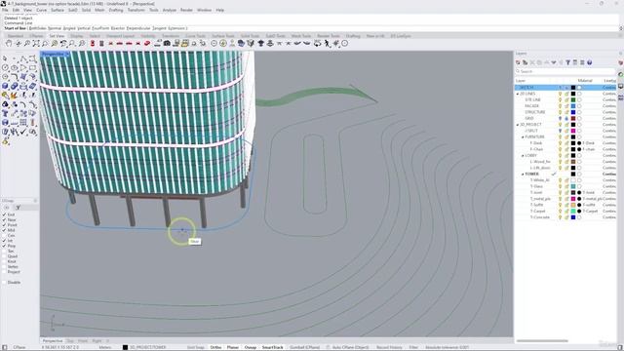The width and height of the screenshot is (624, 351).
Task: Toggle visibility bulb of FACADE layer
Action: (560, 106)
